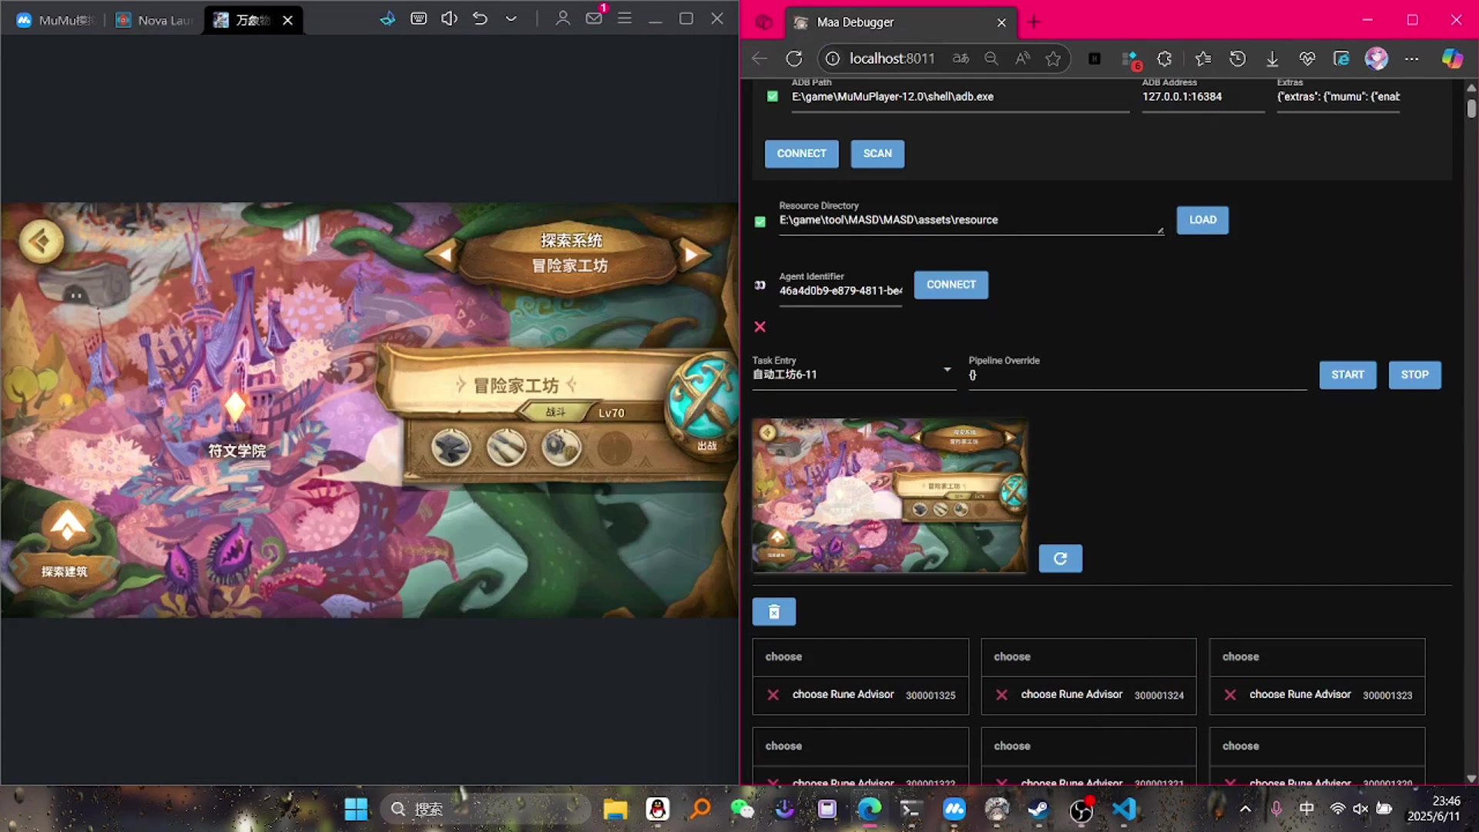The image size is (1479, 832).
Task: Refresh the screenshot preview in Maa Debugger
Action: tap(1060, 559)
